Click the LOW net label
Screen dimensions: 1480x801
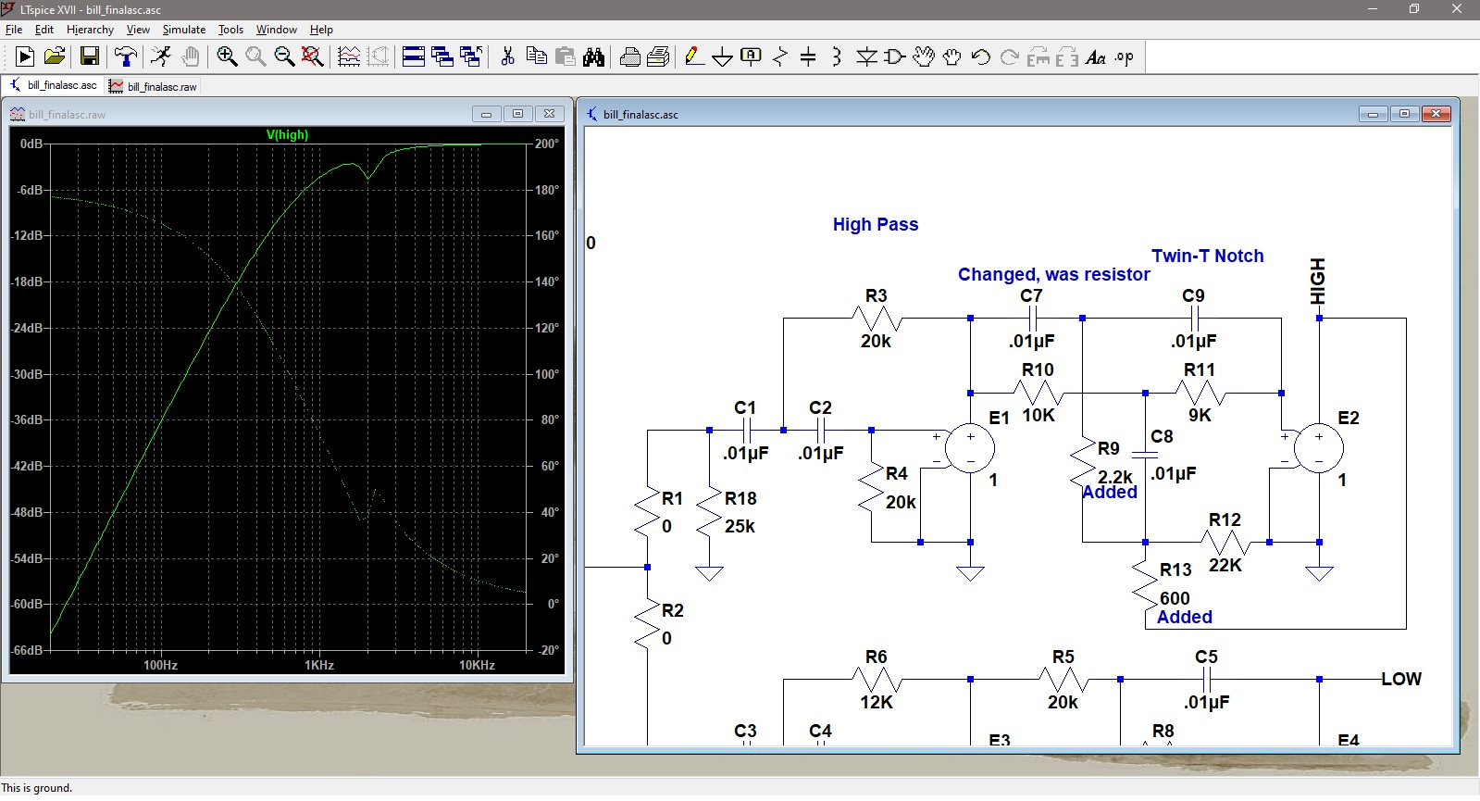pos(1401,679)
